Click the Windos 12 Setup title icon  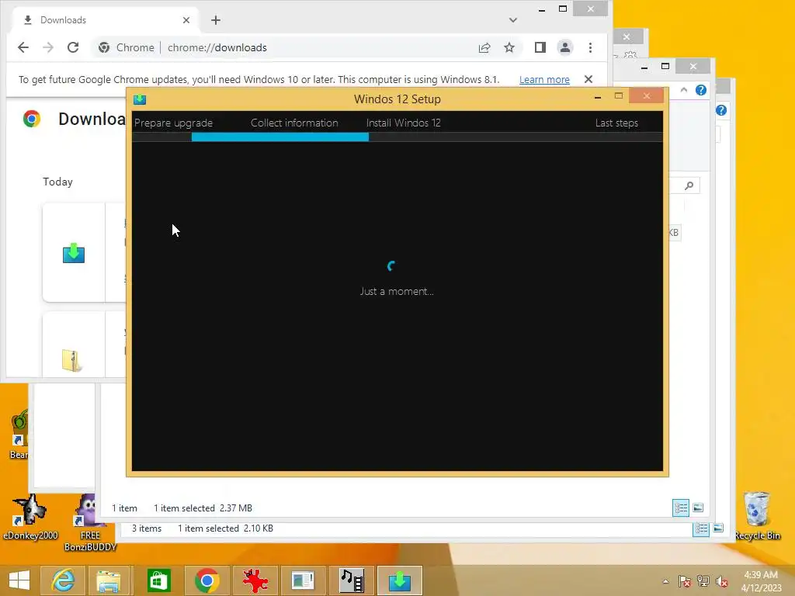(x=140, y=99)
